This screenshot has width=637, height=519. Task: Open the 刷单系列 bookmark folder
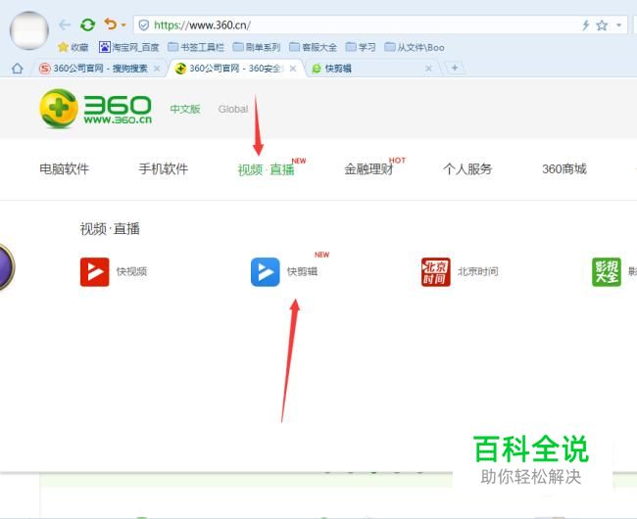(257, 47)
